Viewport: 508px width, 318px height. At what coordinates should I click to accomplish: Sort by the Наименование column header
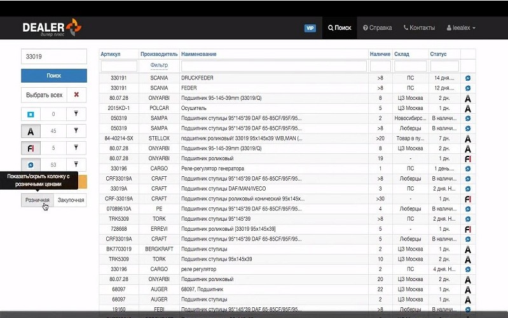click(199, 54)
